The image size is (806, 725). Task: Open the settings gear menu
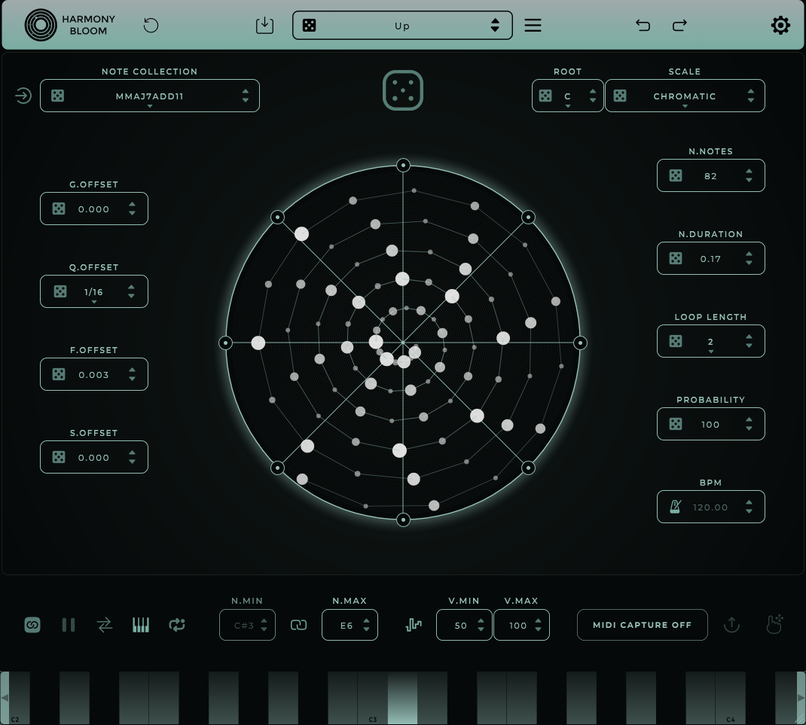pos(781,25)
